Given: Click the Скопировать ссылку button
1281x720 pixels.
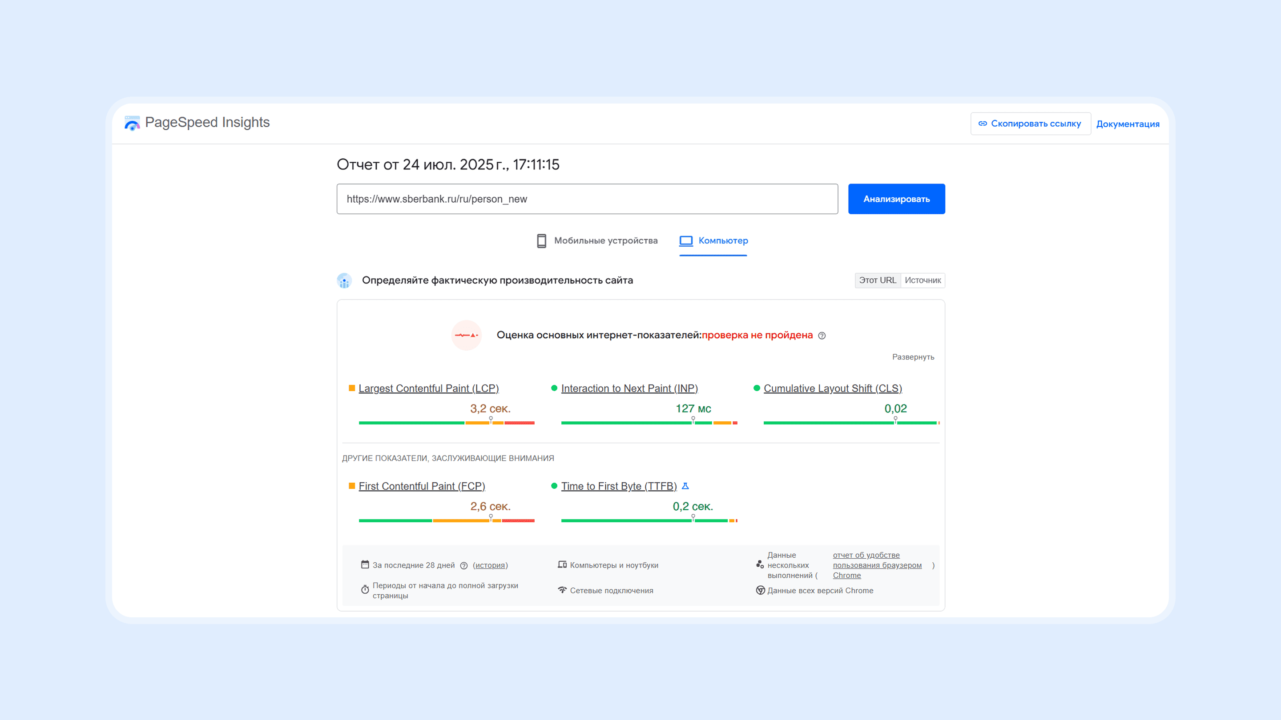Looking at the screenshot, I should [1031, 123].
